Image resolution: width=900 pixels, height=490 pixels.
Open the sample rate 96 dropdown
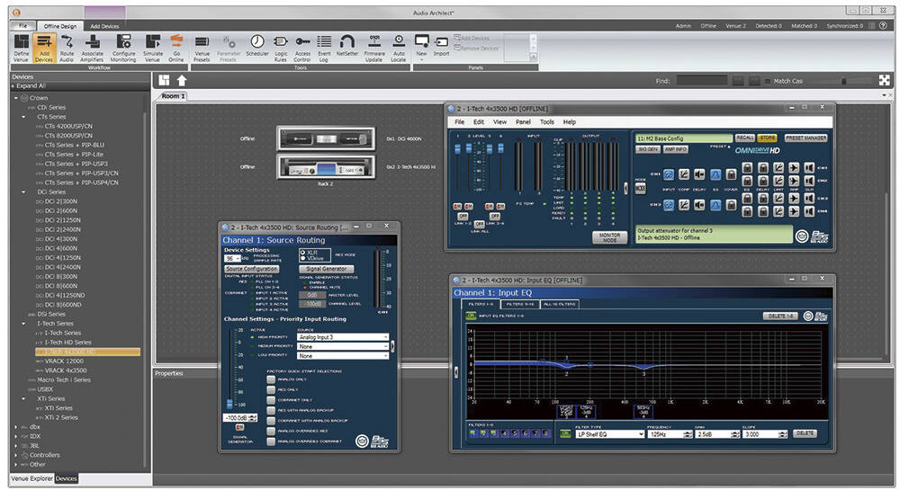[x=232, y=259]
